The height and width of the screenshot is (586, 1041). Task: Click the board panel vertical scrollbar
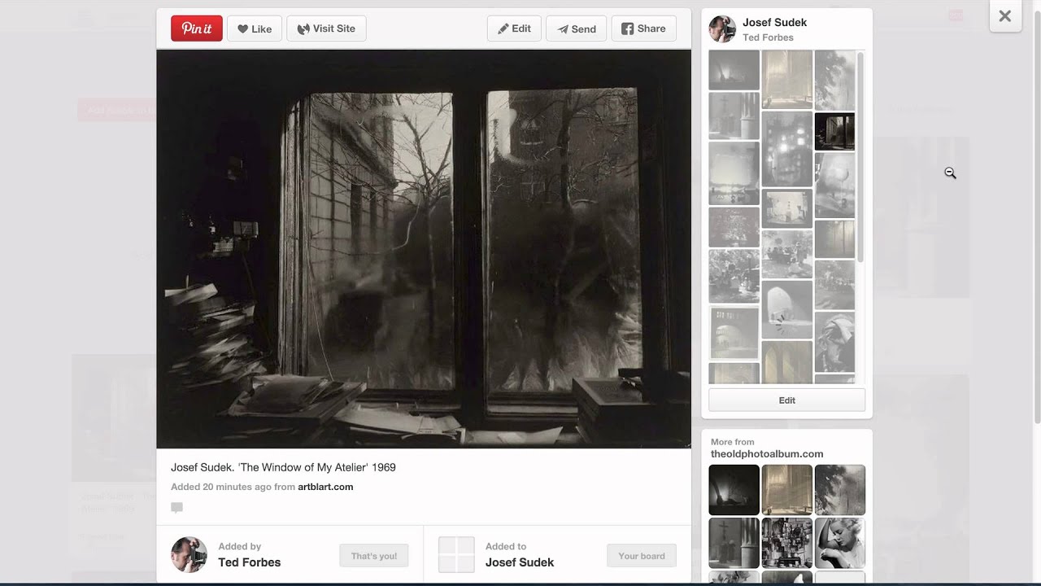point(860,159)
